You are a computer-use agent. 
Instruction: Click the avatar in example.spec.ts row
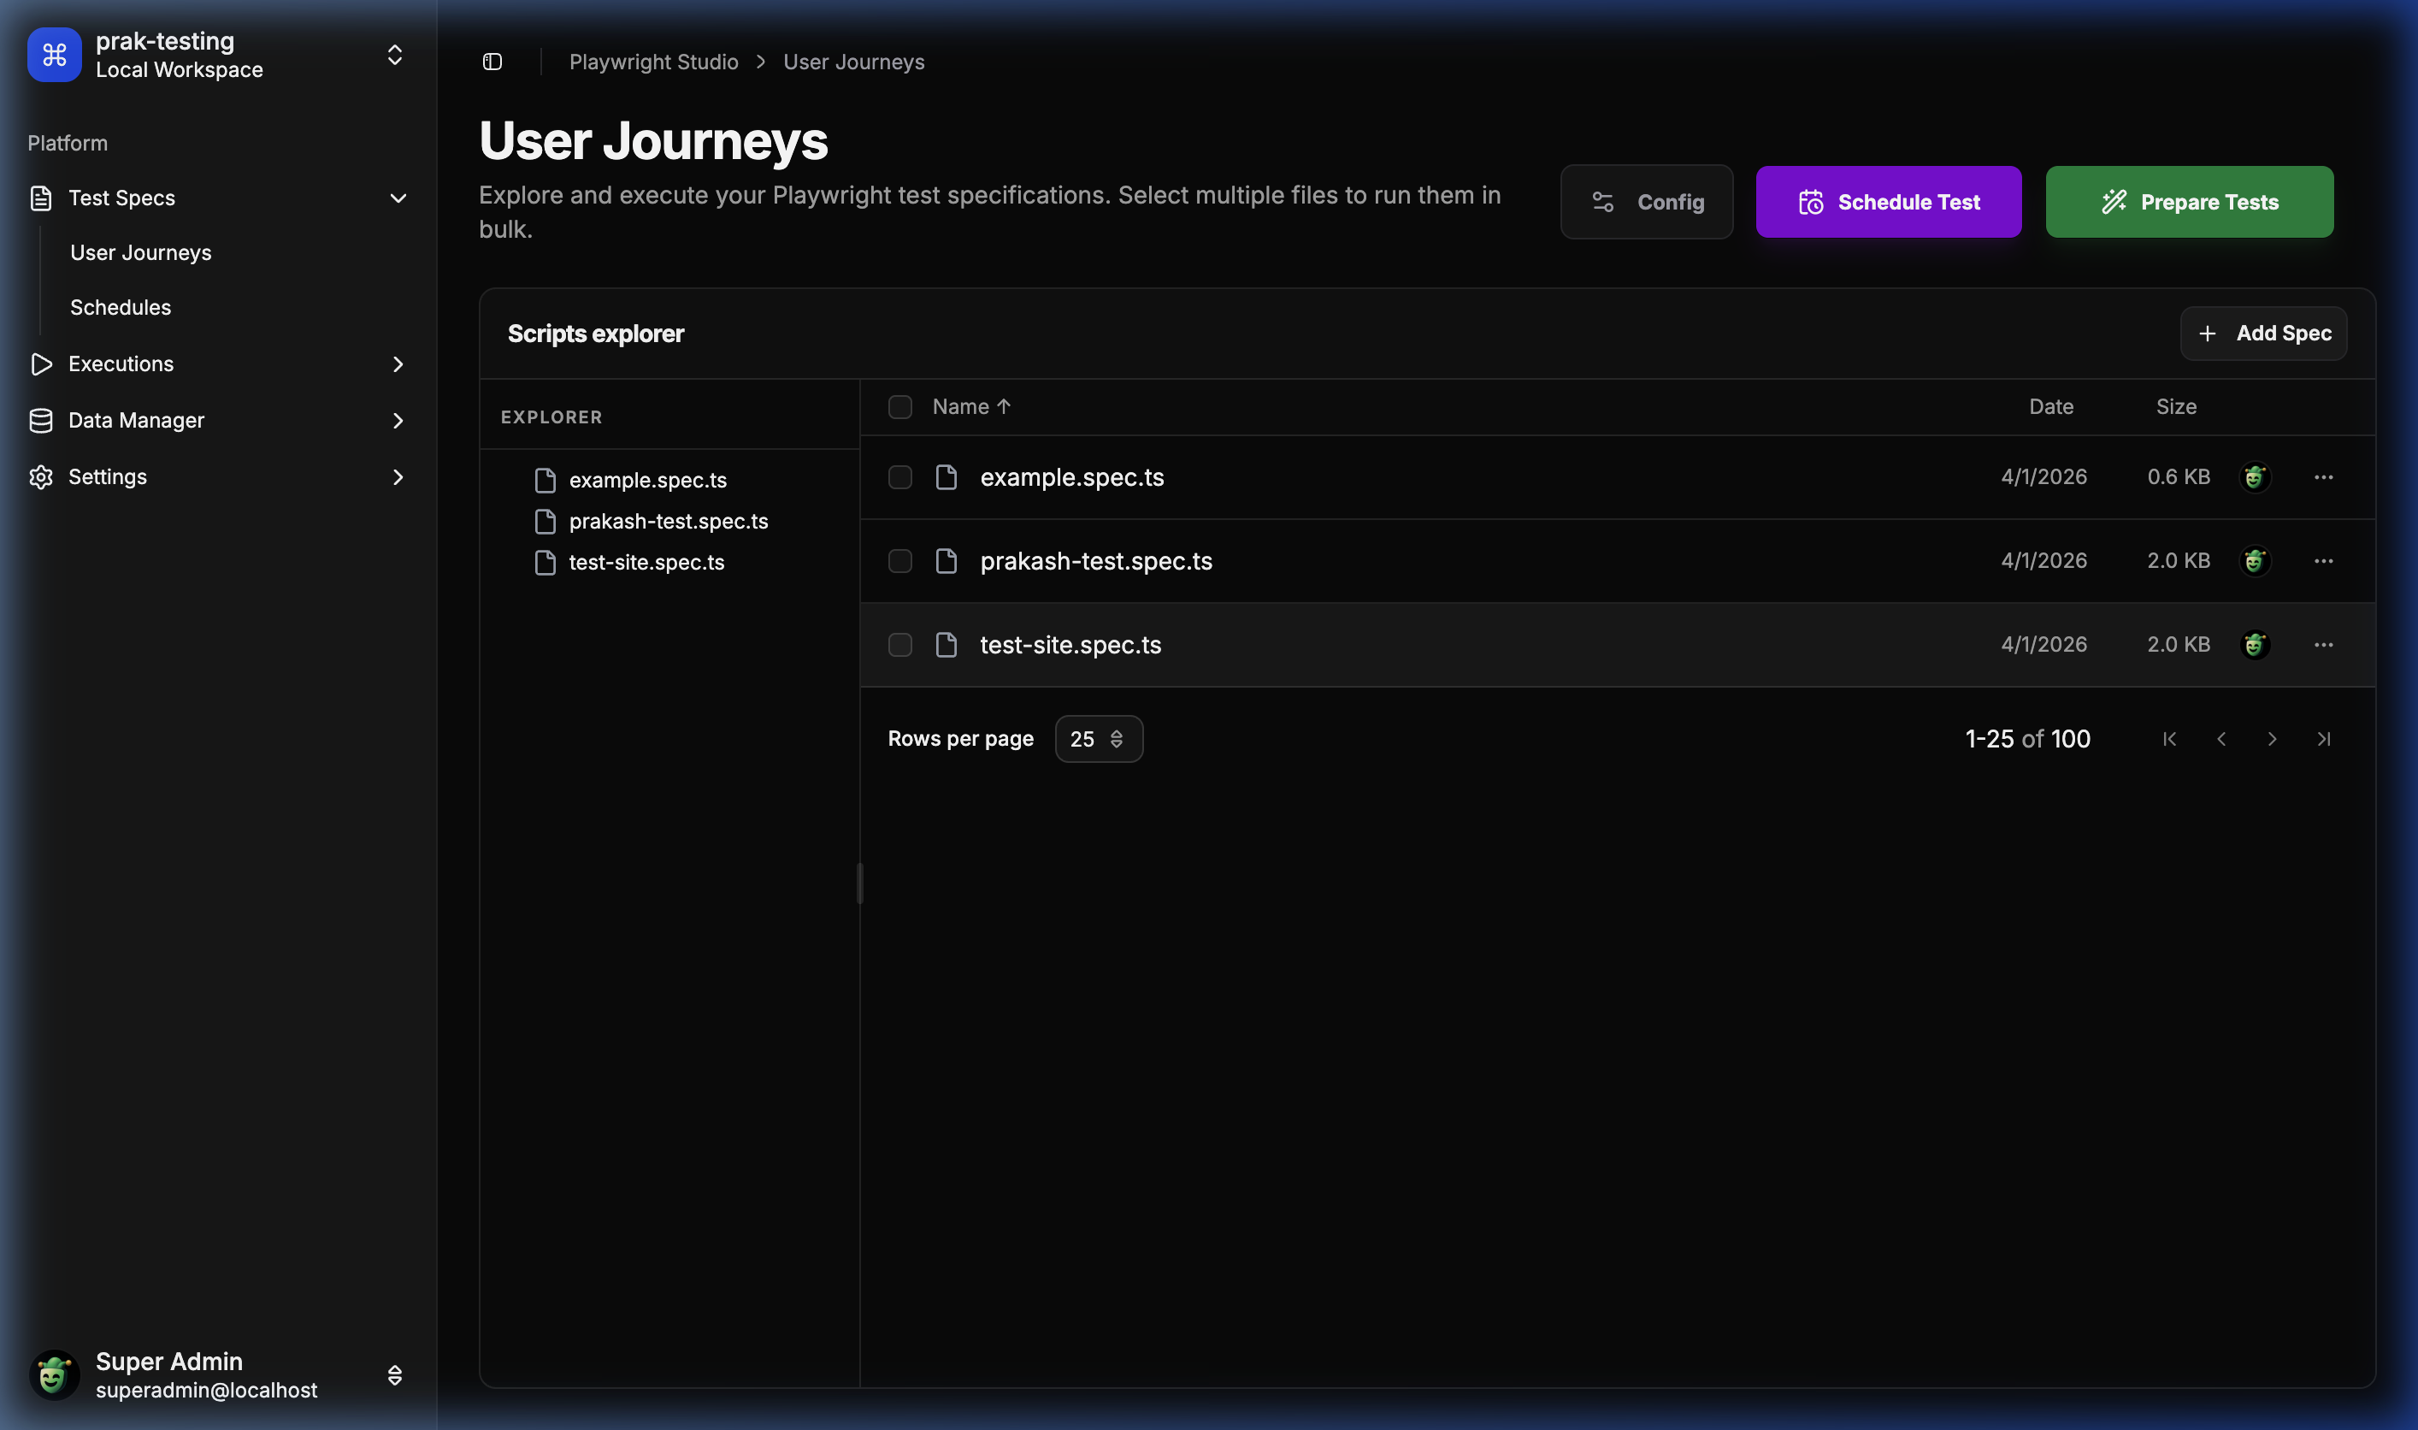(2254, 477)
